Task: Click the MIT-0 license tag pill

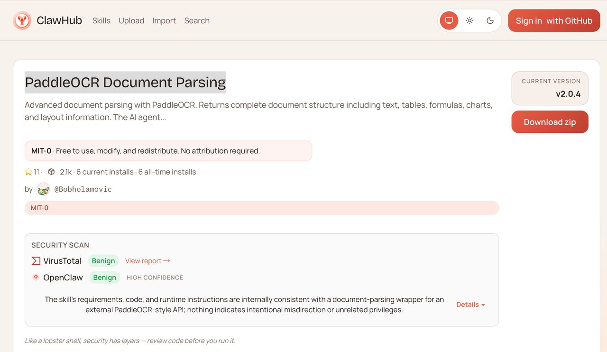Action: pos(262,208)
